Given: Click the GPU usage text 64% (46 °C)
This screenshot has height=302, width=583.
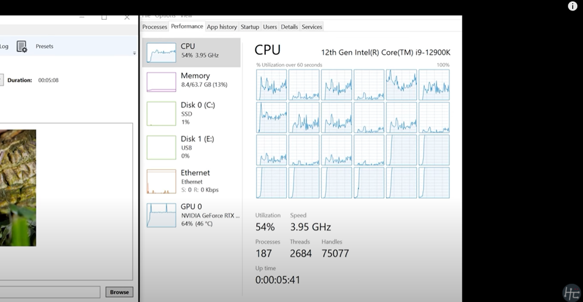Looking at the screenshot, I should [x=196, y=223].
